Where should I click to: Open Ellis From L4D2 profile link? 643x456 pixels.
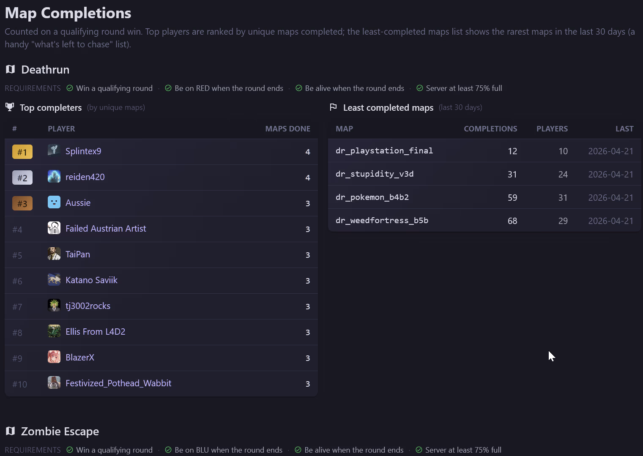[x=96, y=331]
